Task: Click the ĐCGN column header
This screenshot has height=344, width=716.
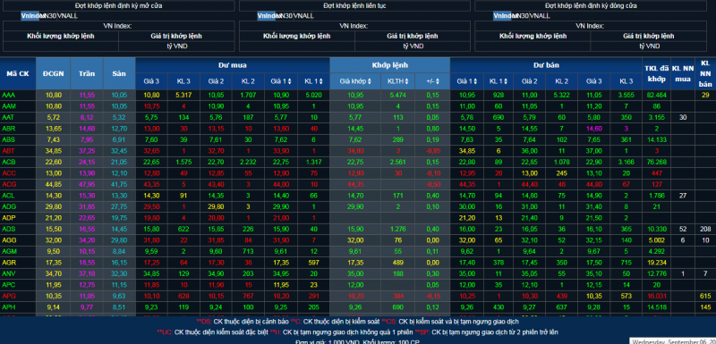Action: pos(53,73)
